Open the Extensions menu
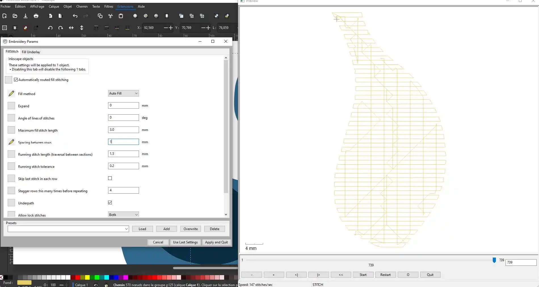 pyautogui.click(x=125, y=7)
